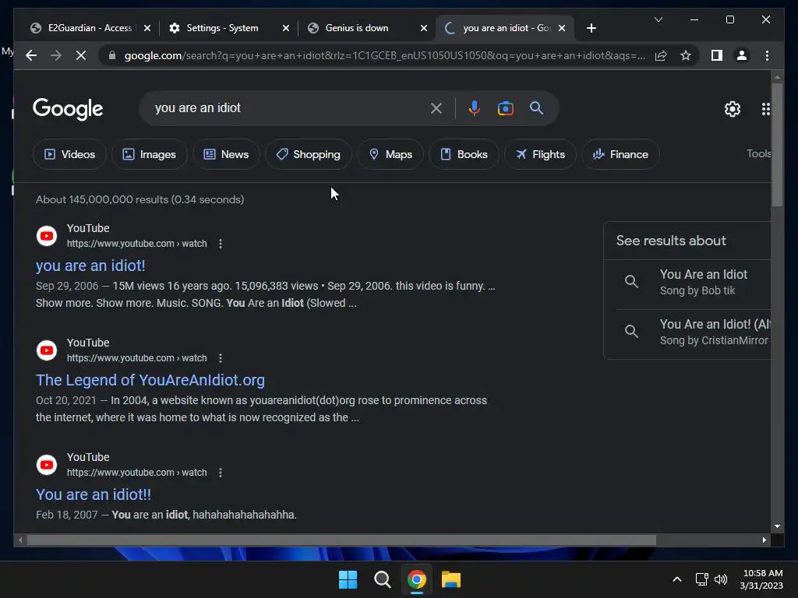Bookmark this page with the star icon
The height and width of the screenshot is (598, 798).
tap(686, 55)
